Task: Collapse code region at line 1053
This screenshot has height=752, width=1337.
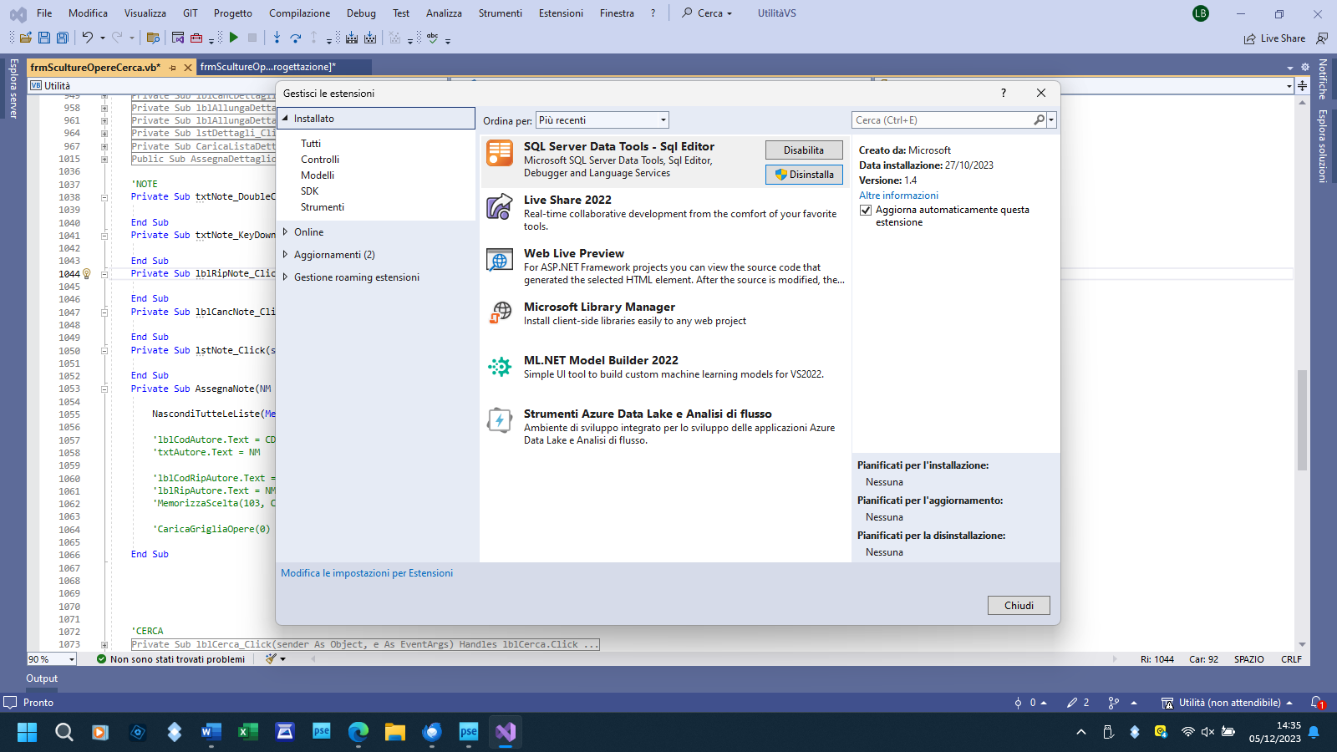Action: (x=104, y=389)
